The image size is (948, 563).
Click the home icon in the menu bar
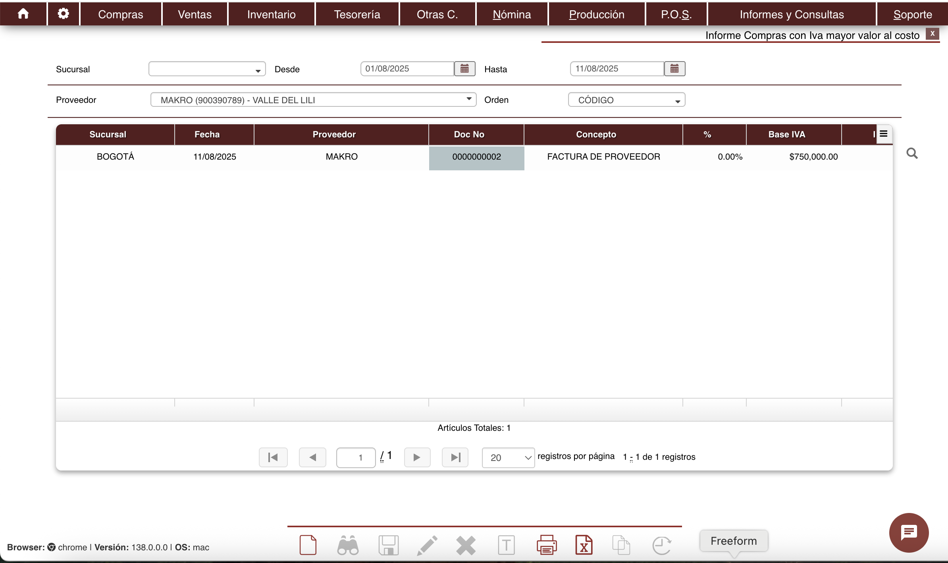coord(23,14)
